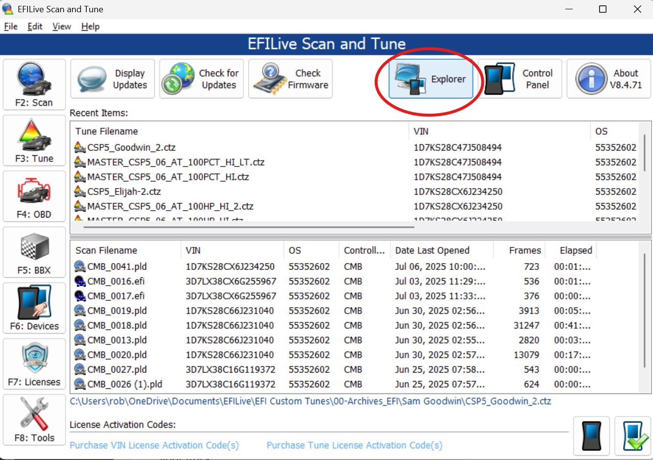
Task: Click frames value 543
Action: click(532, 369)
